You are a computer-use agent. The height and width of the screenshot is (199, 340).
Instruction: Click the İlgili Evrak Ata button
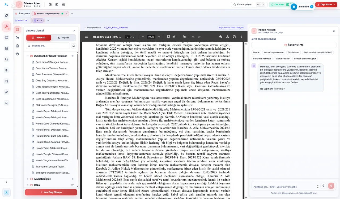[x=294, y=45]
